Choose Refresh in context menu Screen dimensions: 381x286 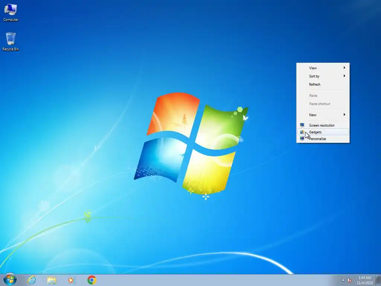(323, 85)
